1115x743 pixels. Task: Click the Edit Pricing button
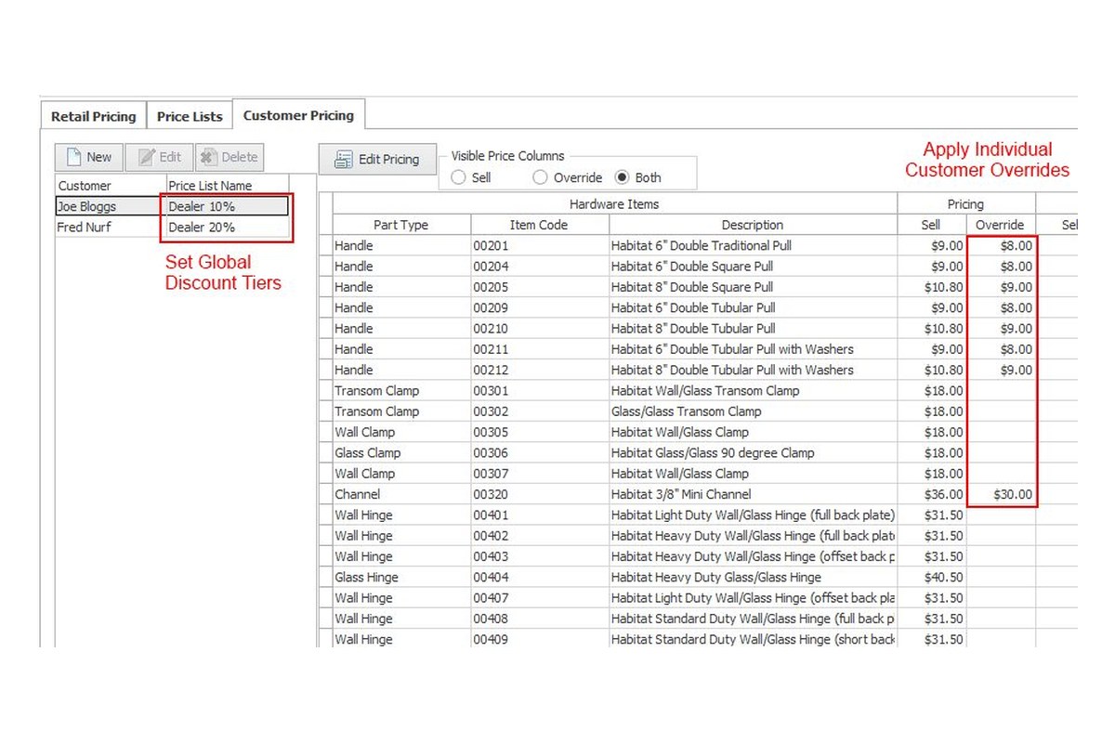(377, 159)
